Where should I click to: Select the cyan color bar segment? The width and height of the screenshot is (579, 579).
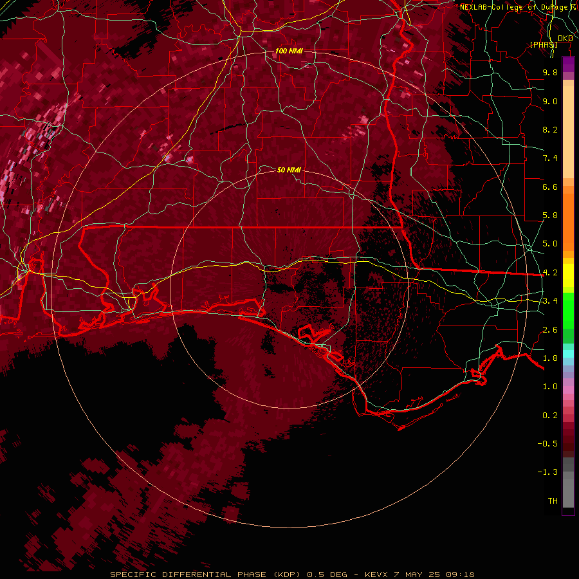(568, 354)
